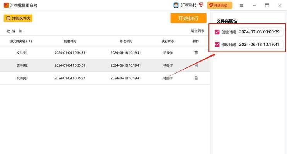This screenshot has height=154, width=287.
Task: Click the 源文件夹名 column header
Action: [x=21, y=41]
